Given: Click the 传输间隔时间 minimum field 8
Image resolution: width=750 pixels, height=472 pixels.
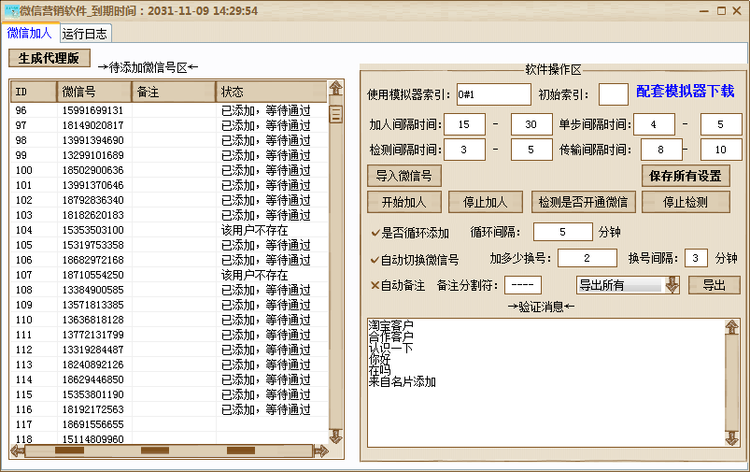Looking at the screenshot, I should click(661, 150).
